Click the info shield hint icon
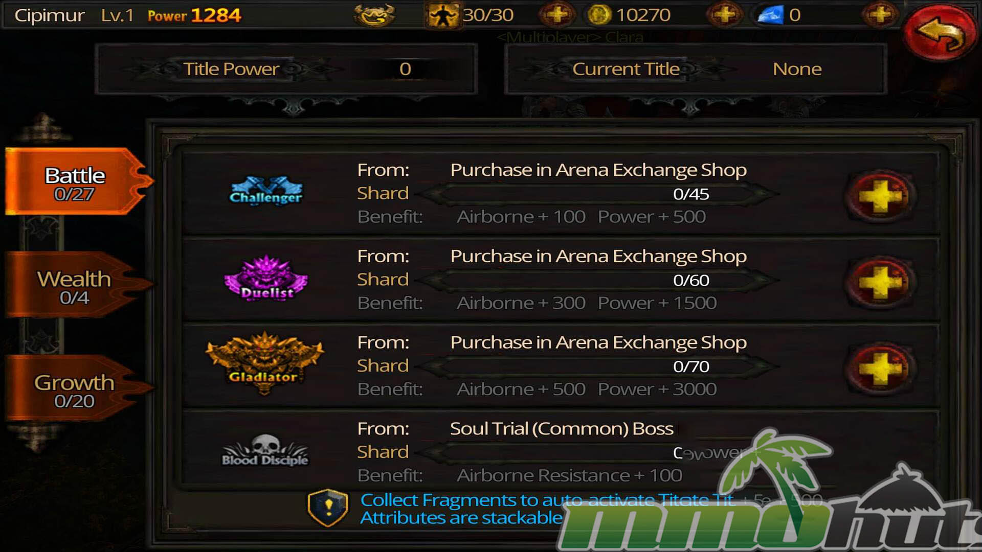 point(328,508)
